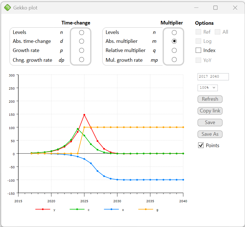Uncheck the Points checkbox
Viewport: 245px width, 227px height.
pos(201,145)
